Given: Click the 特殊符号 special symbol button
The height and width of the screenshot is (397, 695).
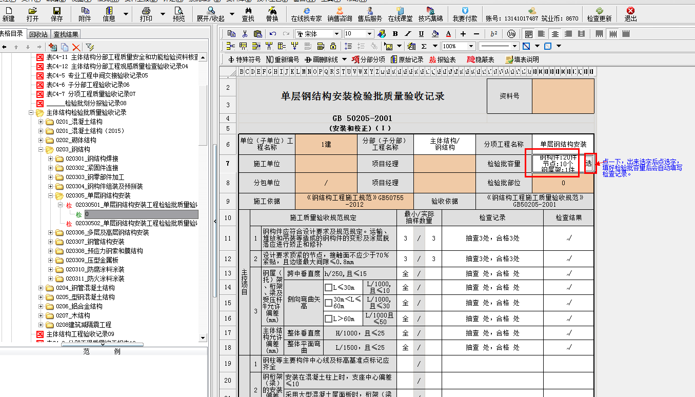Looking at the screenshot, I should pos(244,59).
